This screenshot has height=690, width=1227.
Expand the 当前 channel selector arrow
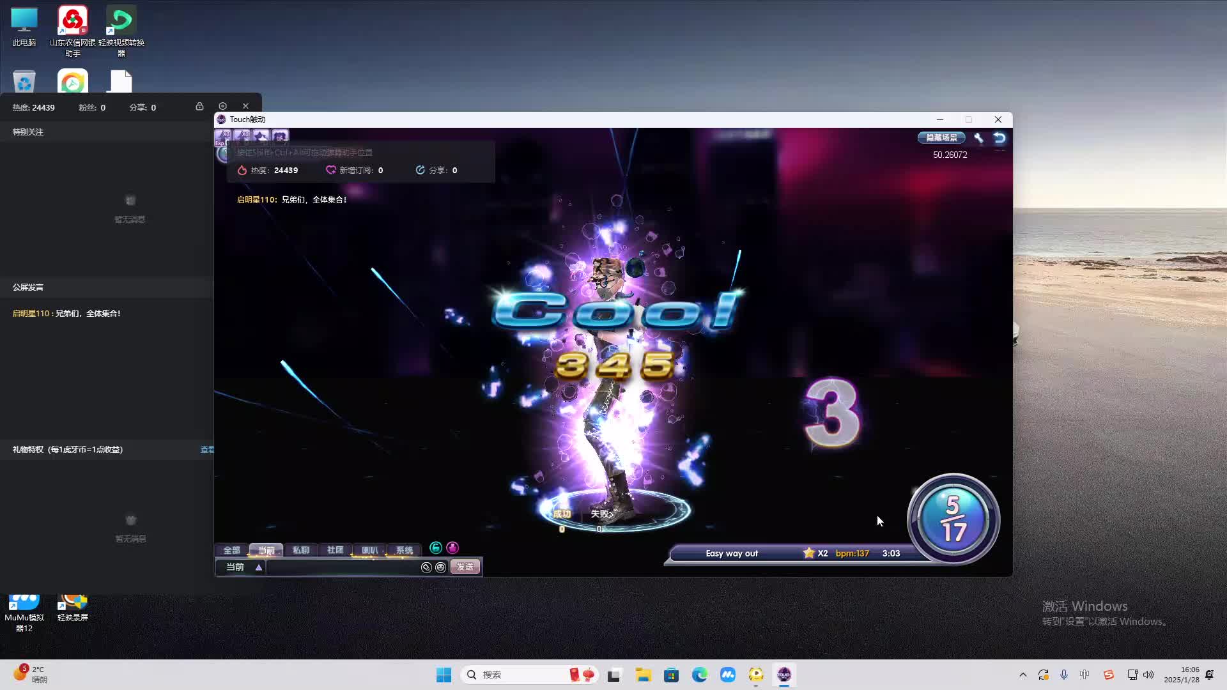click(259, 567)
